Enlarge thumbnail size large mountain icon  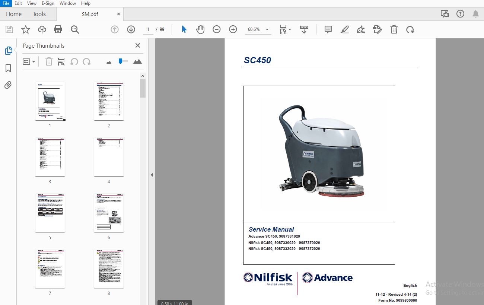click(137, 61)
